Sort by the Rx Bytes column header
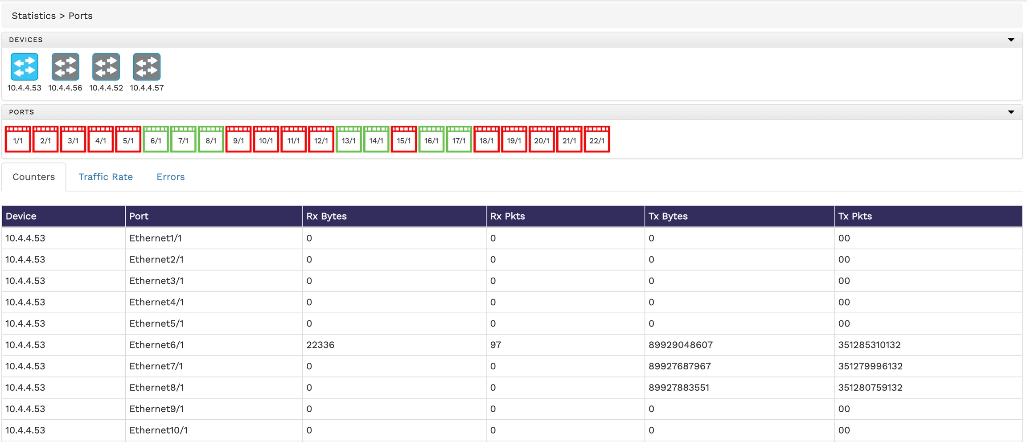The height and width of the screenshot is (442, 1027). [x=326, y=216]
